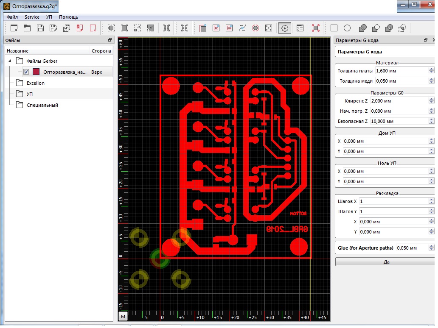Image resolution: width=438 pixels, height=328 pixels.
Task: Select the circle shape tool
Action: 347,28
